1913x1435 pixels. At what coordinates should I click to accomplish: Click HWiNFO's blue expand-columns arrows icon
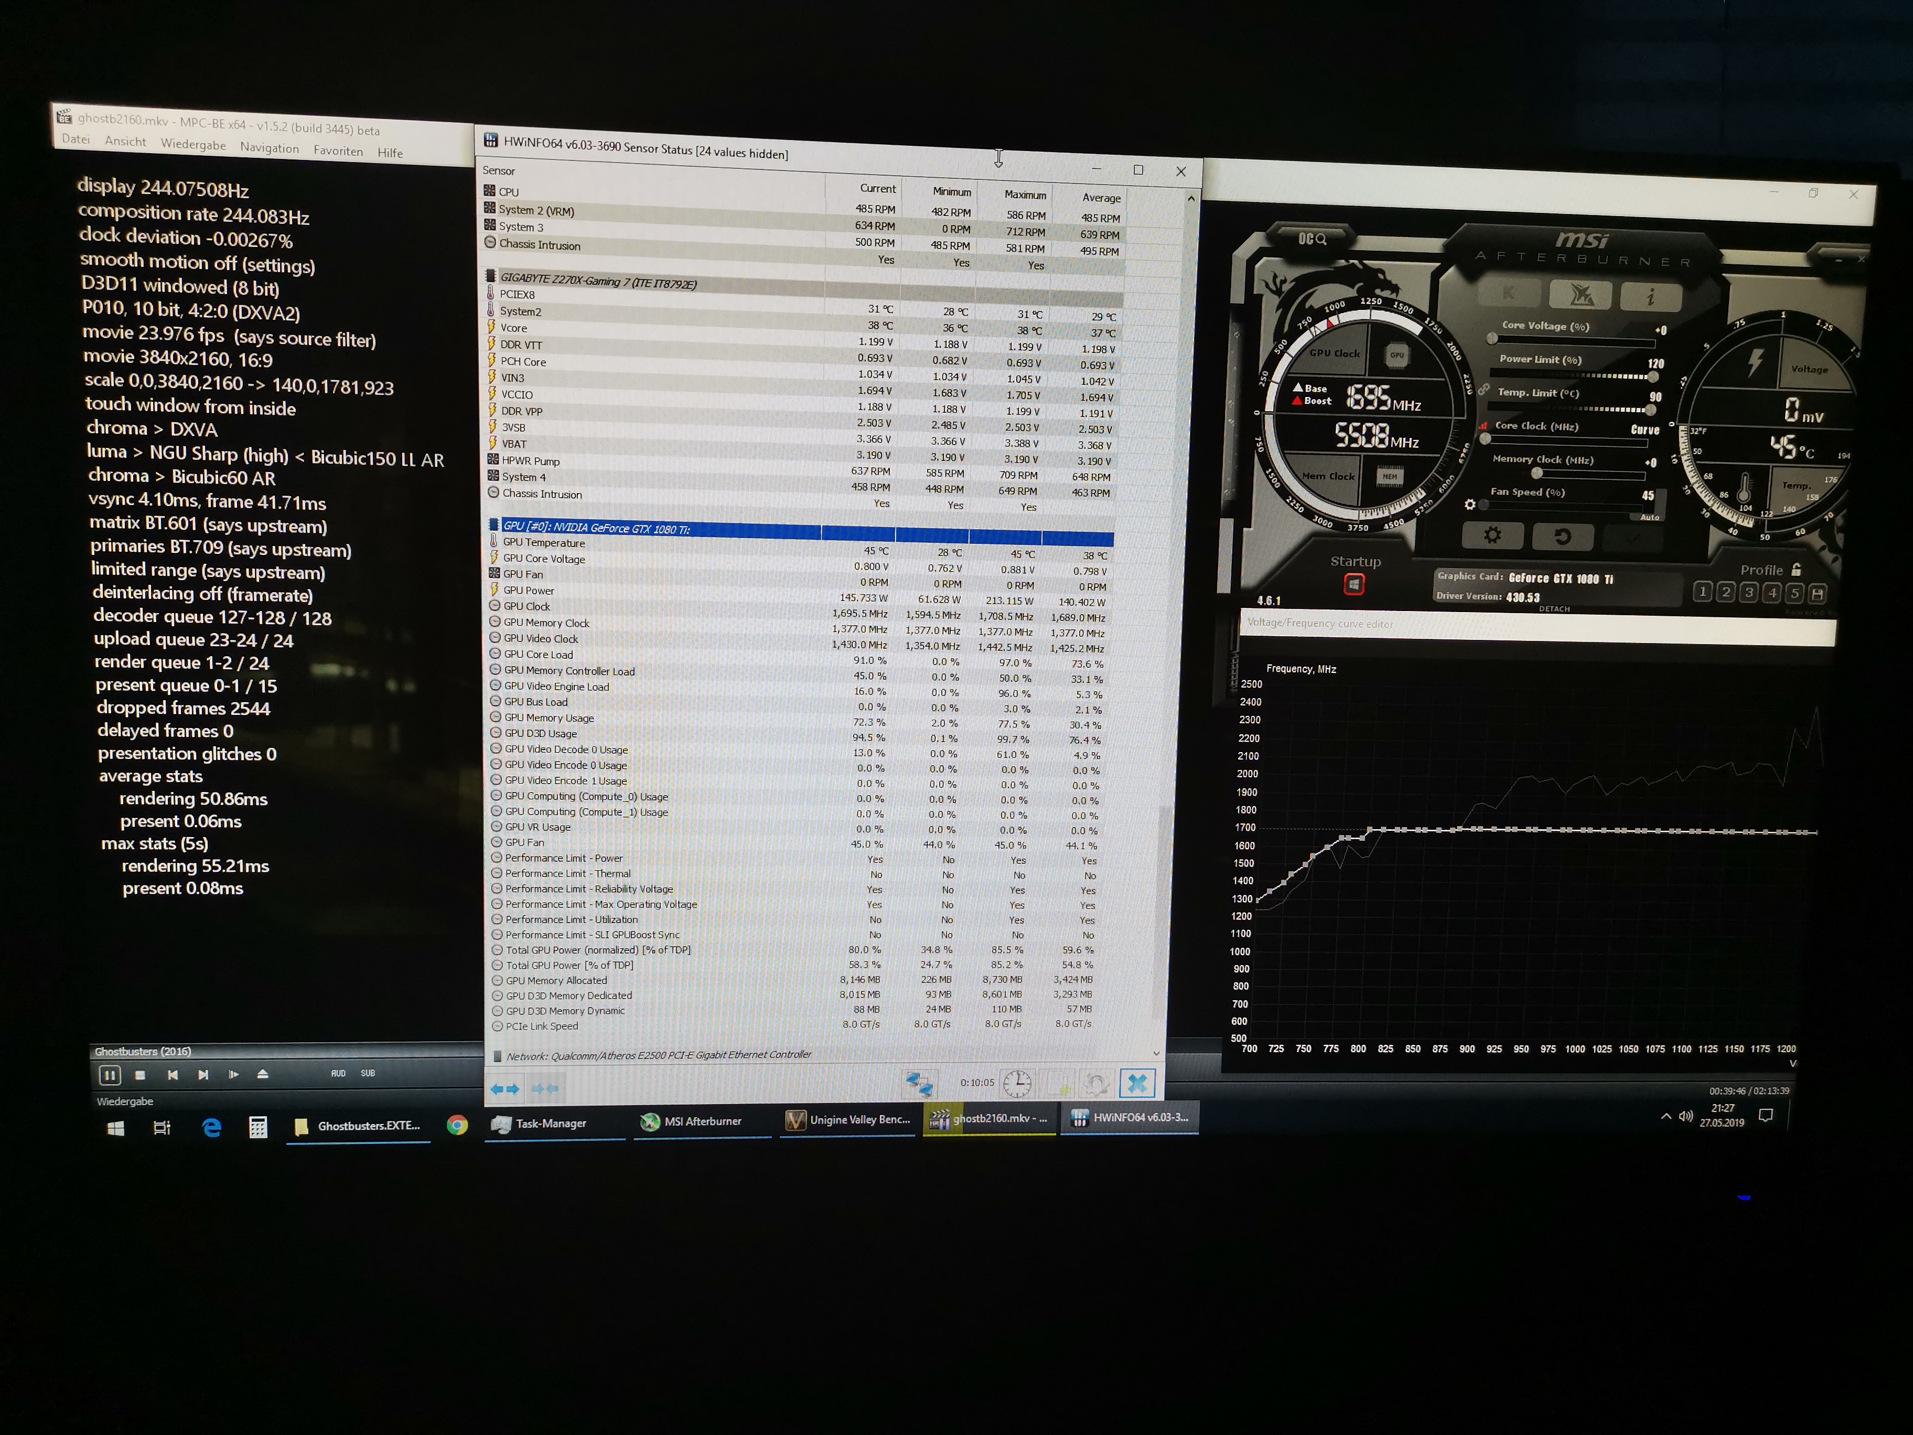(x=504, y=1089)
